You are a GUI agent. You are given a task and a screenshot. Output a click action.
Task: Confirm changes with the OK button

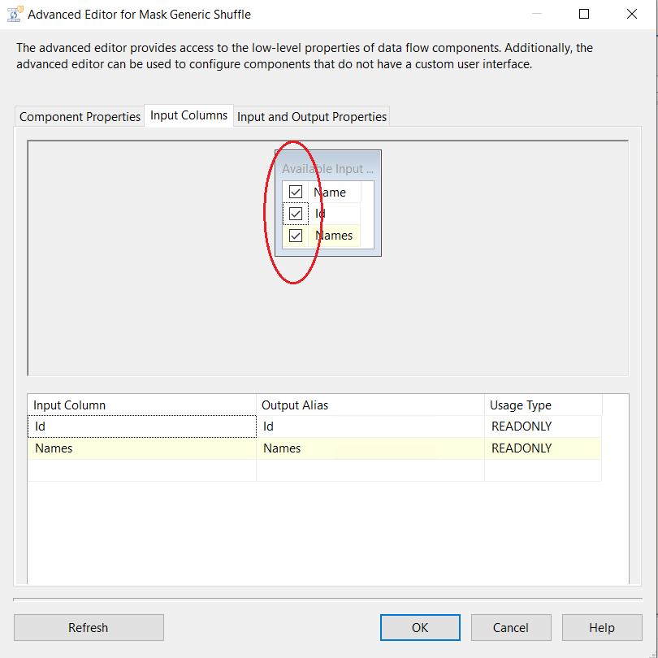420,627
